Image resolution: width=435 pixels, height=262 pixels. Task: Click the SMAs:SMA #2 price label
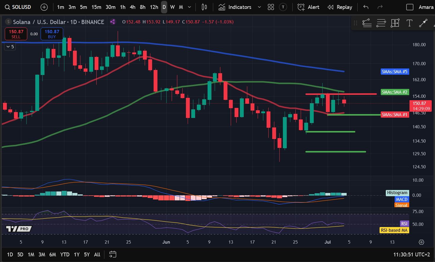tap(395, 92)
